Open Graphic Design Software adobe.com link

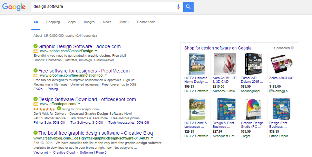pos(79,46)
